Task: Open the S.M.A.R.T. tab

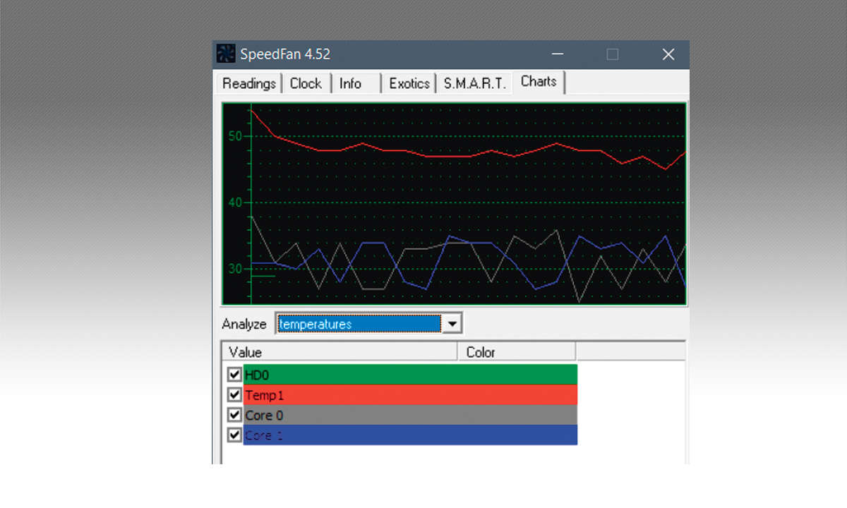Action: (x=475, y=83)
